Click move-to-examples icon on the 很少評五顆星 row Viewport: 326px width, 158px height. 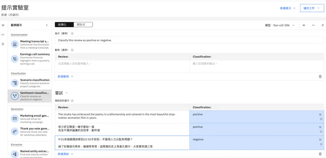point(320,127)
